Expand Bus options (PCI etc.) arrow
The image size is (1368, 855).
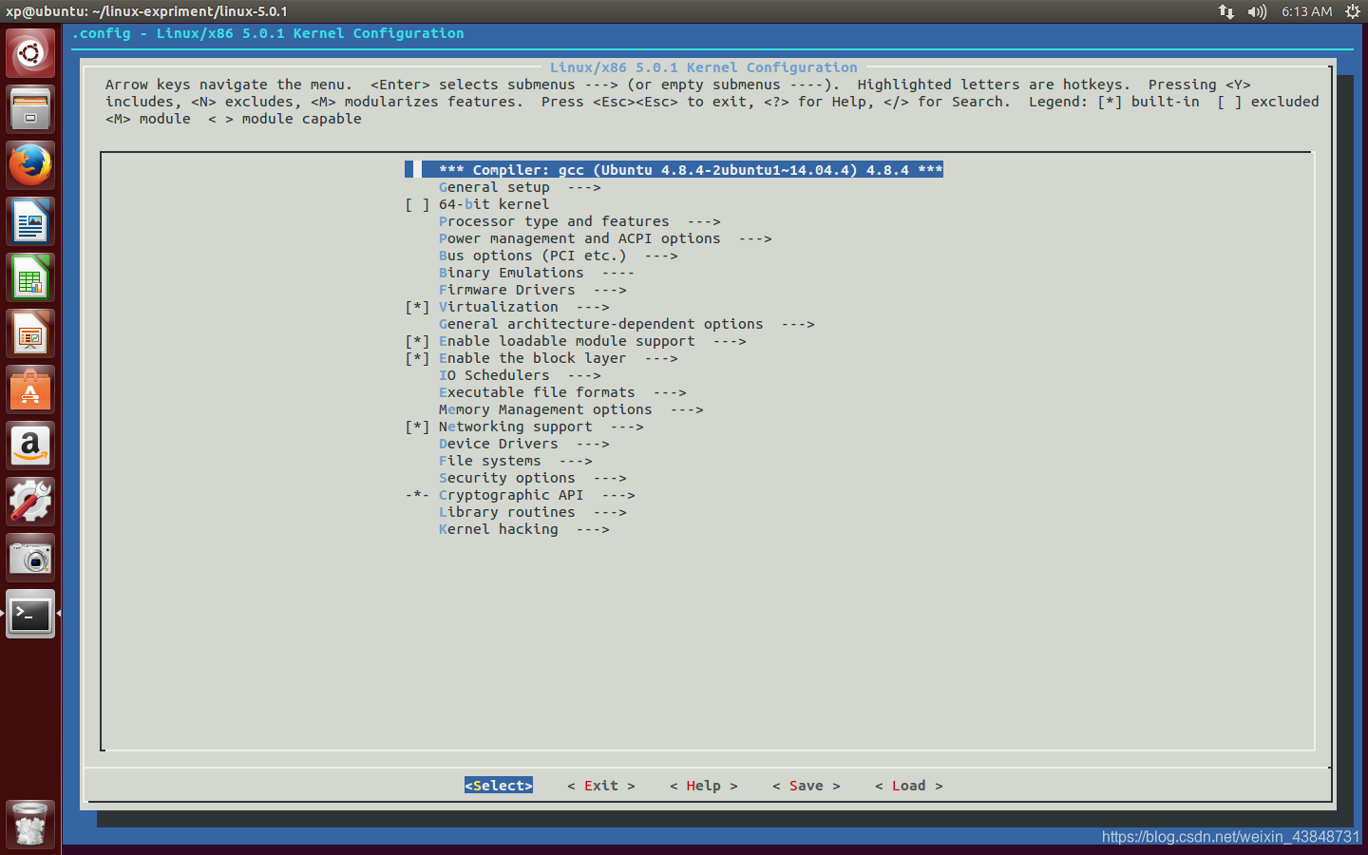[661, 256]
